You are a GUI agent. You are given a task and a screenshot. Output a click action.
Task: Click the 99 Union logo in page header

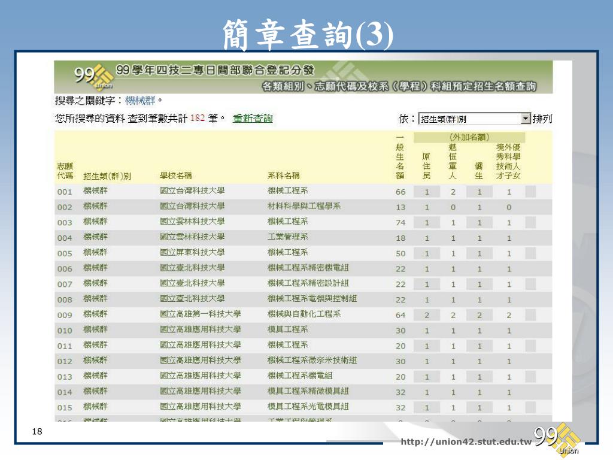pos(94,76)
